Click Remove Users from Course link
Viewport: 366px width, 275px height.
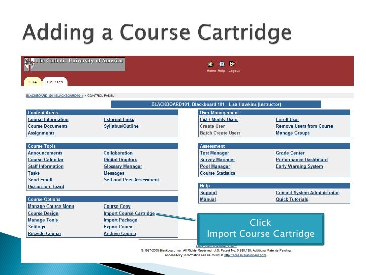304,126
